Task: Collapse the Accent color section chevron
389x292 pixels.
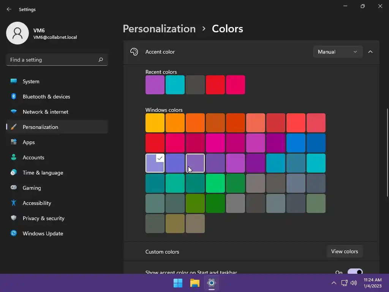Action: pos(370,52)
